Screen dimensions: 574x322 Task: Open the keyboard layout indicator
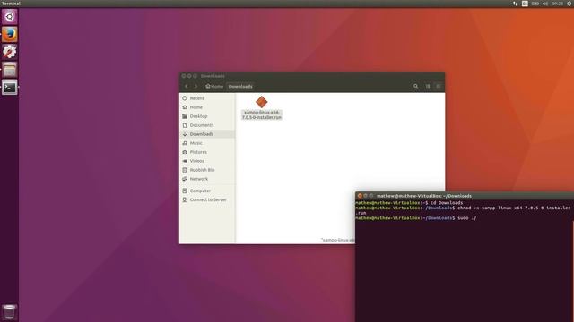[525, 4]
